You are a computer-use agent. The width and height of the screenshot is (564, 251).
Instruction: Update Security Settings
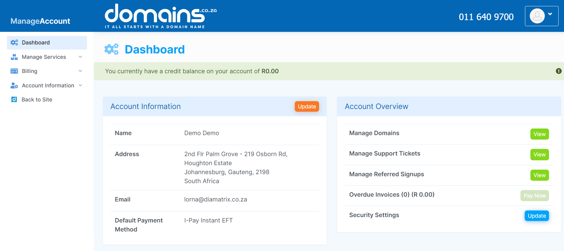[536, 216]
